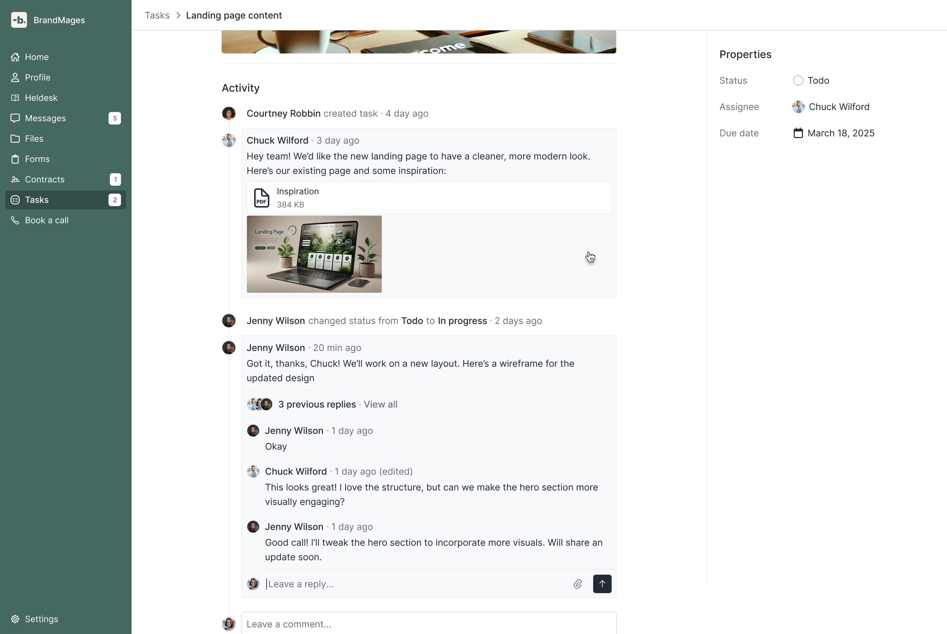Click the BrandMages logo icon
The image size is (947, 634).
(19, 20)
